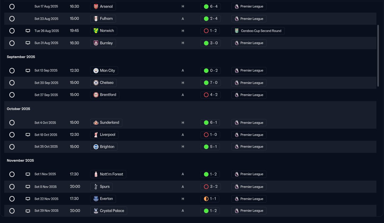Image resolution: width=384 pixels, height=223 pixels.
Task: Click the green win indicator for Chelsea 7-0
Action: pyautogui.click(x=206, y=83)
